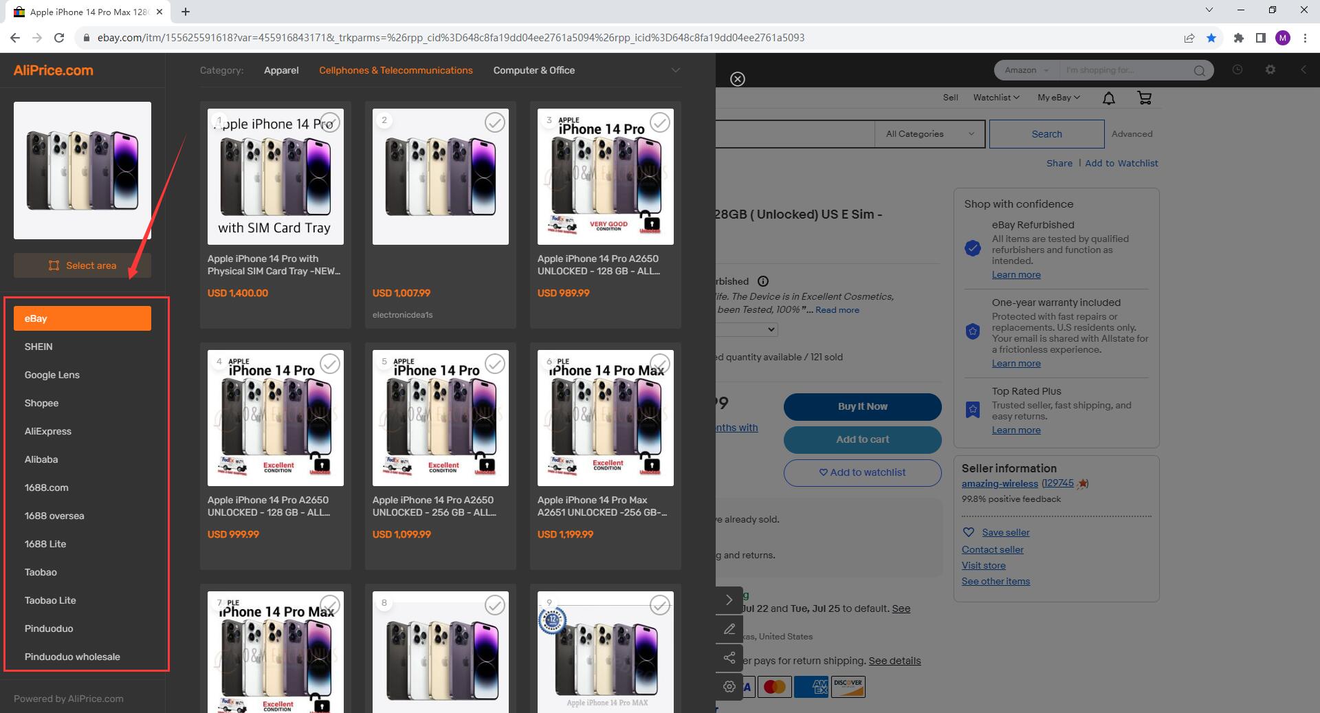Click the Buy It Now button

tap(863, 406)
